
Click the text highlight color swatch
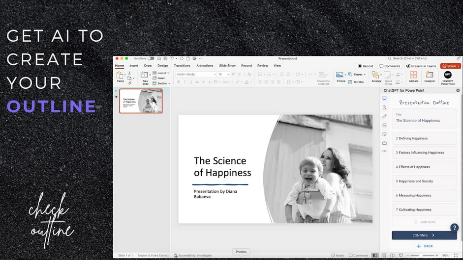click(237, 82)
